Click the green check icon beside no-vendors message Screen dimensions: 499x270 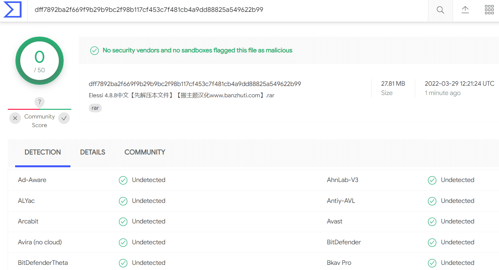pyautogui.click(x=95, y=51)
